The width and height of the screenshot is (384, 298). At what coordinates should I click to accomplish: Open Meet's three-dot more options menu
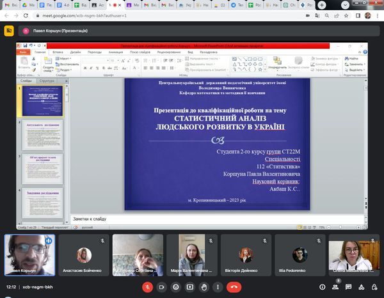[x=218, y=287]
